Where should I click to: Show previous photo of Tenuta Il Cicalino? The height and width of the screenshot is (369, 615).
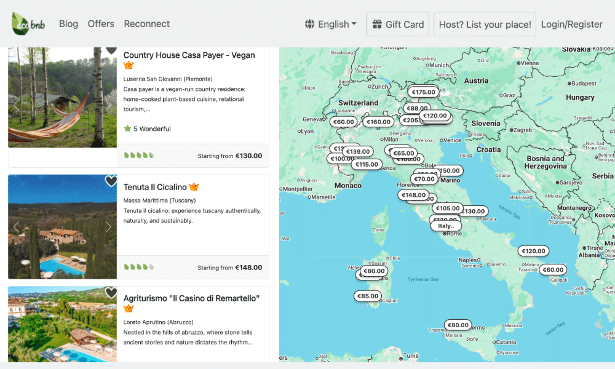[17, 227]
